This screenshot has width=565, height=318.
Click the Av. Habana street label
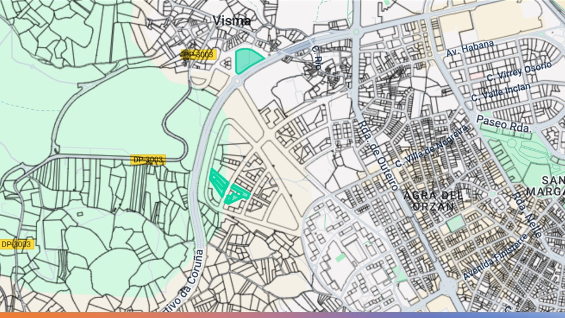coord(470,48)
